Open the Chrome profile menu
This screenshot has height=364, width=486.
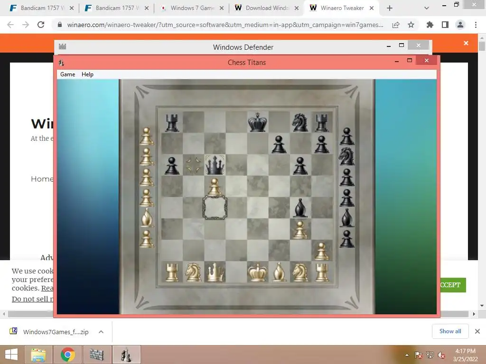point(460,25)
